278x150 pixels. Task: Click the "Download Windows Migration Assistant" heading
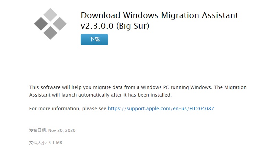(159, 15)
